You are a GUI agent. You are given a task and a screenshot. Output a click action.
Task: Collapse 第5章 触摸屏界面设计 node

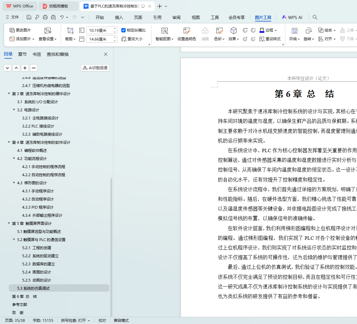click(9, 223)
